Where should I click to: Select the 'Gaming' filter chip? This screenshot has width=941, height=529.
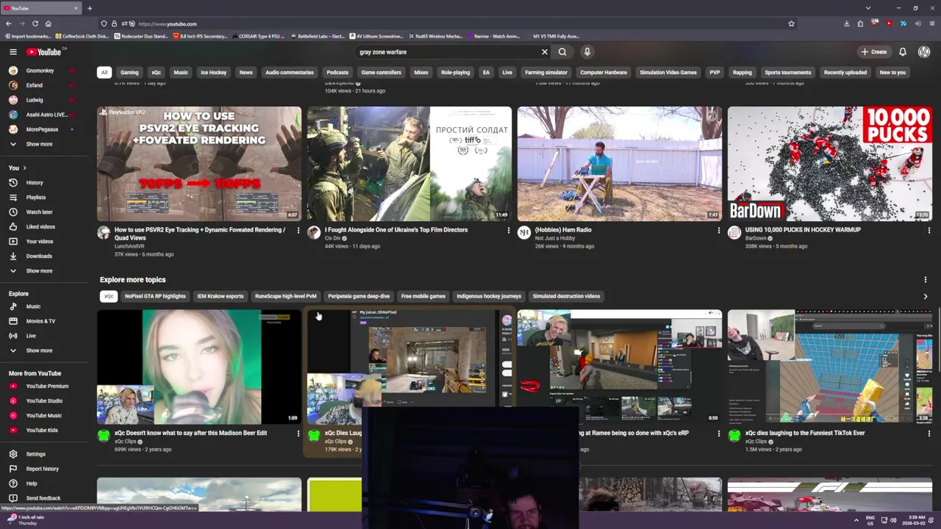point(129,73)
